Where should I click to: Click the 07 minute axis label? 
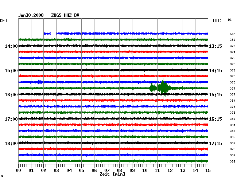pyautogui.click(x=107, y=171)
